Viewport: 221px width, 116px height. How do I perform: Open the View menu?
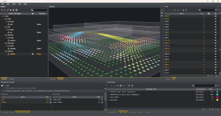click(x=14, y=4)
